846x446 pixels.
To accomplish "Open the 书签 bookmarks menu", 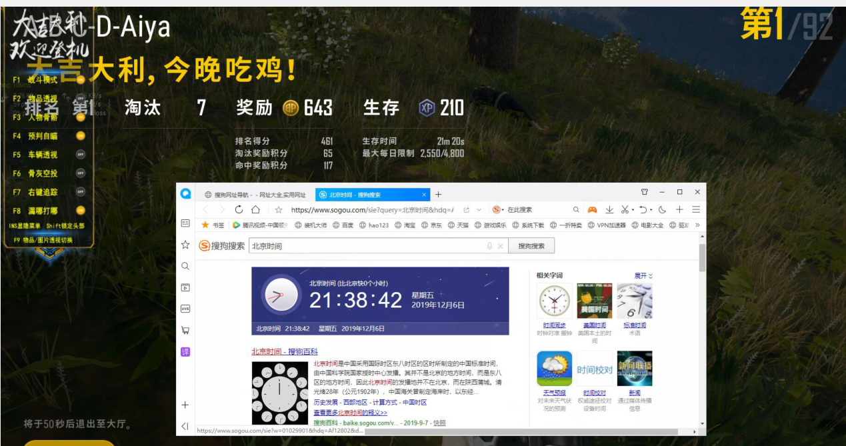I will pos(213,225).
